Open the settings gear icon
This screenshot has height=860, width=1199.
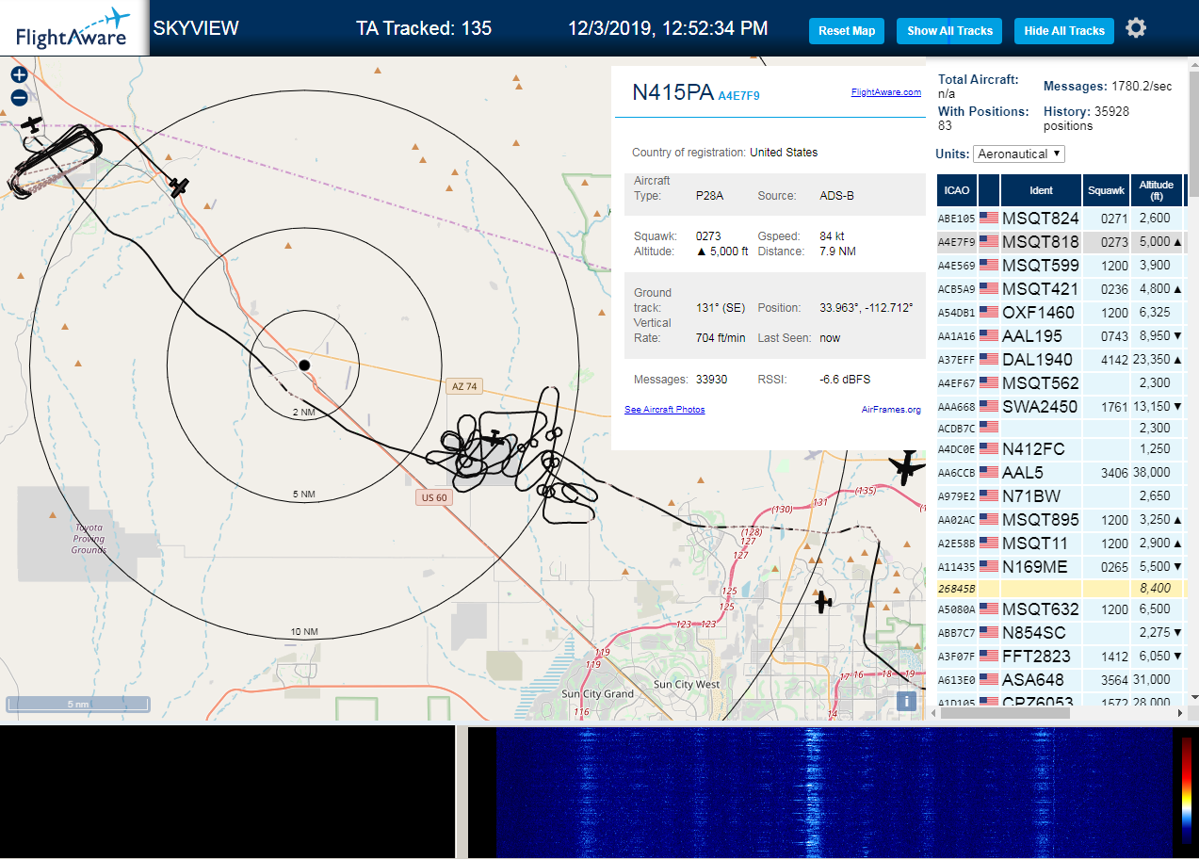pos(1136,28)
